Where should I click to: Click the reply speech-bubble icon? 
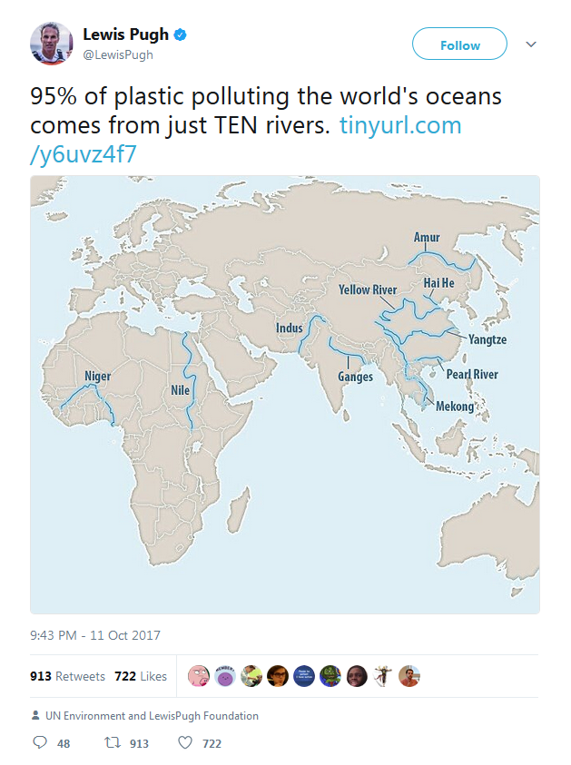point(40,742)
